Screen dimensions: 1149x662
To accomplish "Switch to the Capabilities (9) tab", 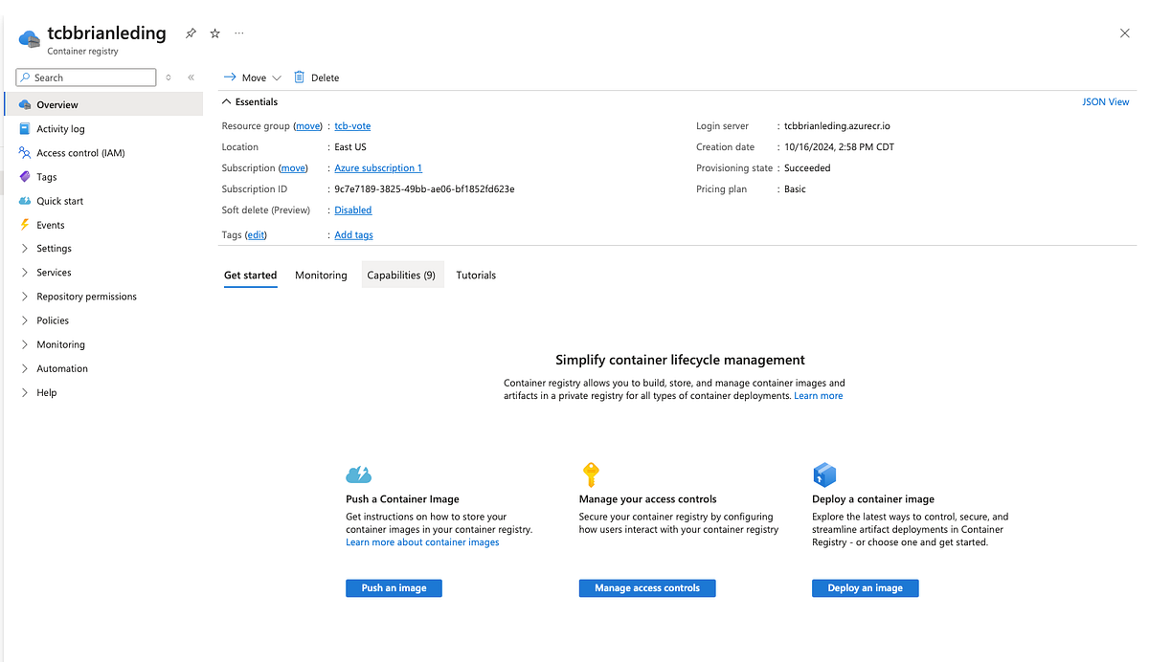I will pyautogui.click(x=402, y=275).
